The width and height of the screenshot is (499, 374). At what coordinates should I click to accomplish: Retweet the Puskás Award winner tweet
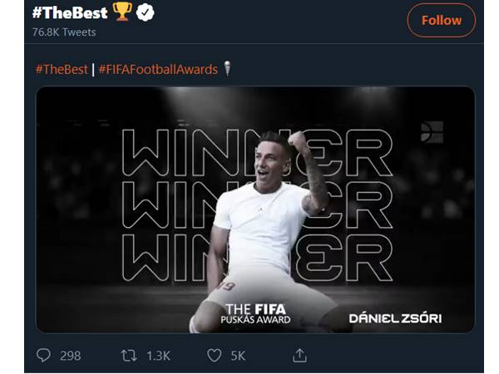pos(129,356)
